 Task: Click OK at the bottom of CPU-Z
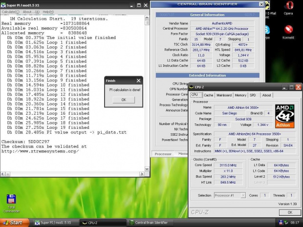pos(290,212)
